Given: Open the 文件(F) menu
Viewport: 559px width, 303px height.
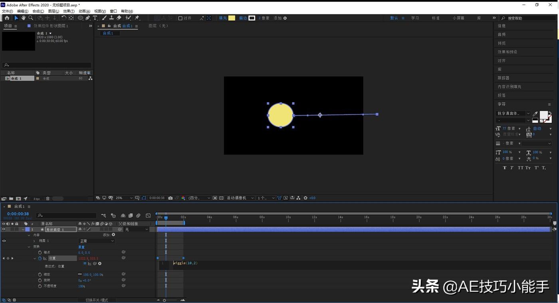Looking at the screenshot, I should 8,11.
